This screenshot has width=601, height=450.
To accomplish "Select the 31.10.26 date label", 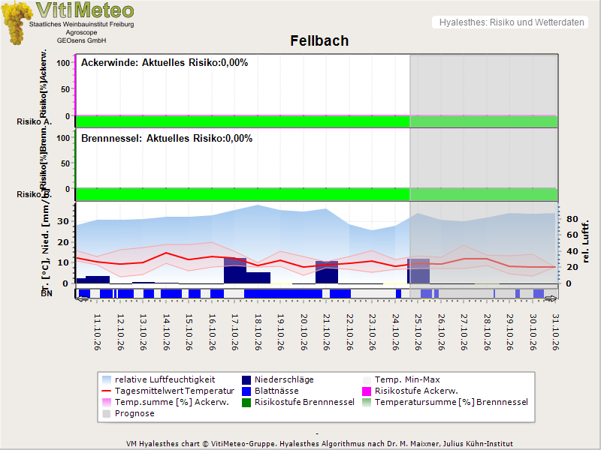I will coord(555,332).
